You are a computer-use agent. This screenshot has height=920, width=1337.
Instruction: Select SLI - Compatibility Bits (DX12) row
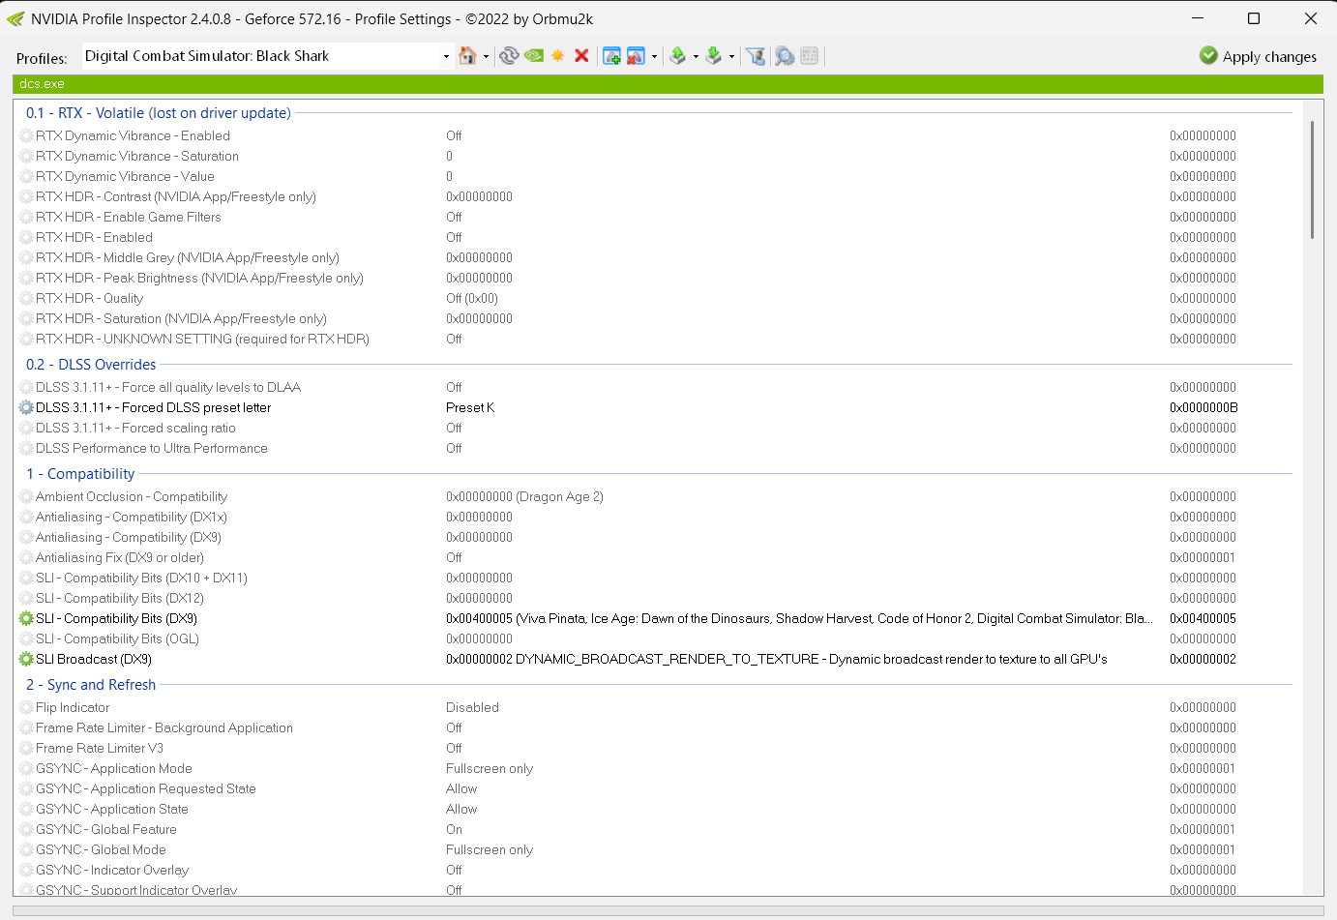tap(120, 599)
